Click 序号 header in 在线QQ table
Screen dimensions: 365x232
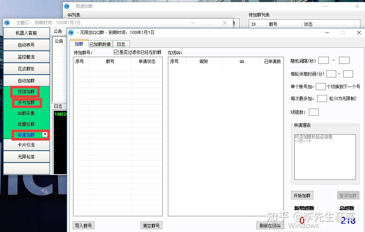(177, 61)
